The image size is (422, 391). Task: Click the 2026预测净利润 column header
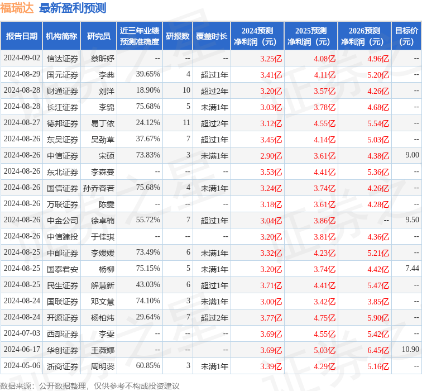point(365,36)
